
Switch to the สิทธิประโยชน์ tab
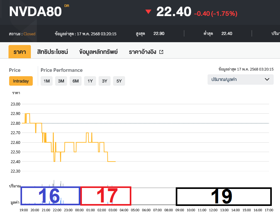(x=53, y=52)
